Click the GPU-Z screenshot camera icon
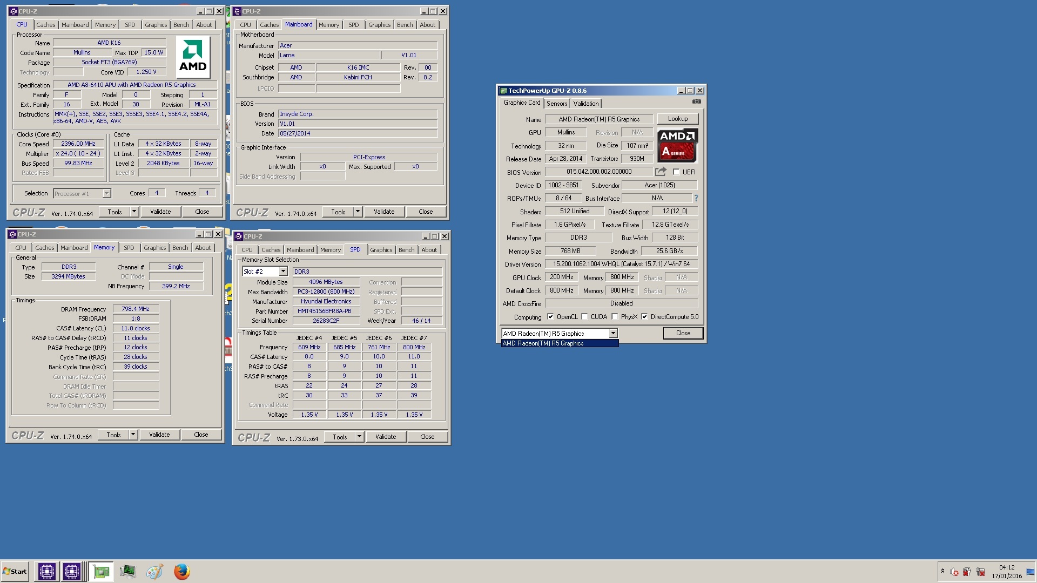The image size is (1037, 583). [x=697, y=101]
